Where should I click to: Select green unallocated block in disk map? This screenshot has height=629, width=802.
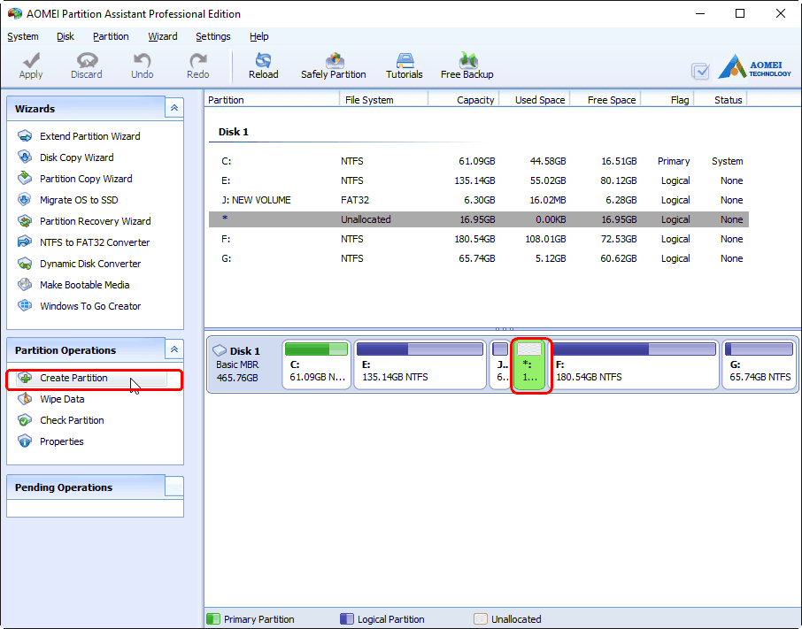(530, 364)
